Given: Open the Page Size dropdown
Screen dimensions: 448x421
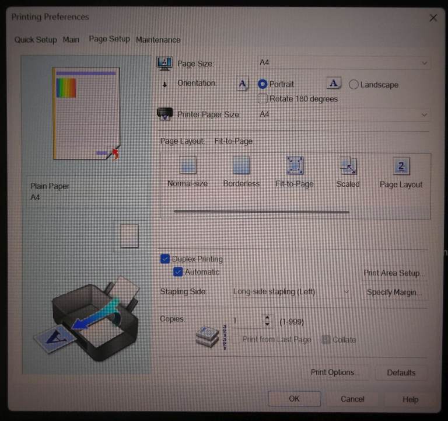Looking at the screenshot, I should (x=343, y=63).
